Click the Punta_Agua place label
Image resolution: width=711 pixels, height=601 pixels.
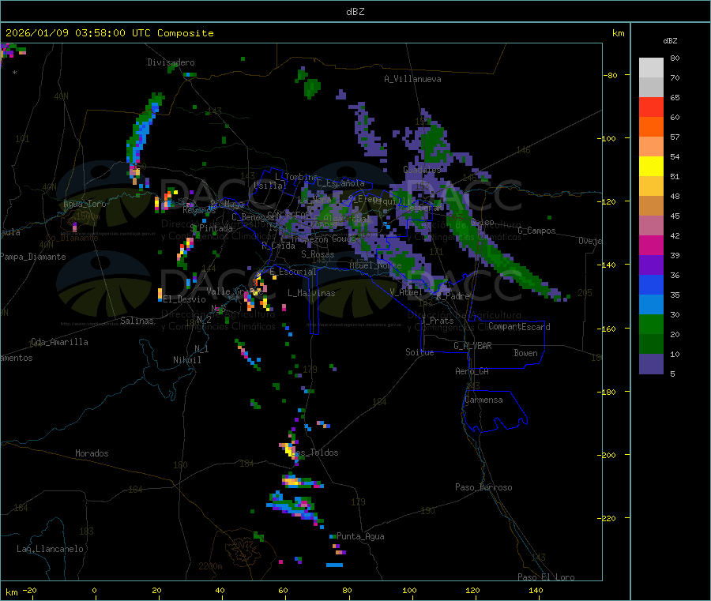pyautogui.click(x=360, y=536)
